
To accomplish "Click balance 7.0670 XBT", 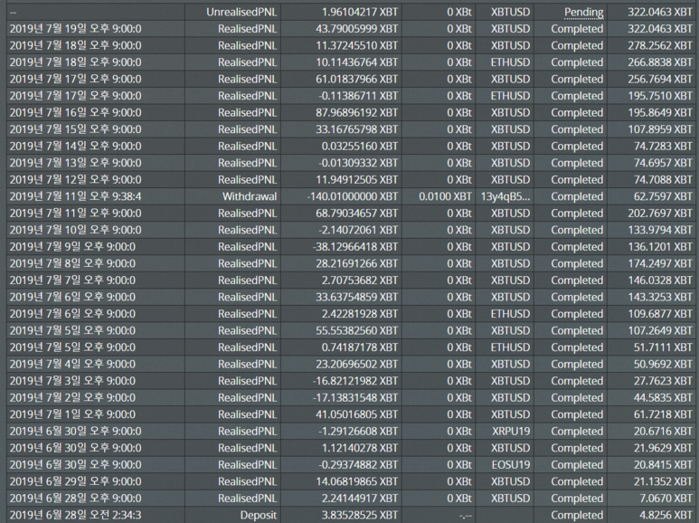I will 666,499.
